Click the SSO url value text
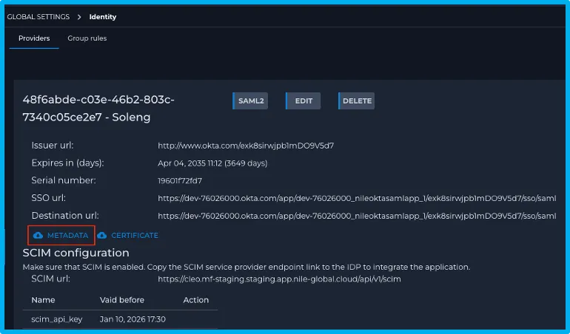The height and width of the screenshot is (334, 570). pos(357,198)
